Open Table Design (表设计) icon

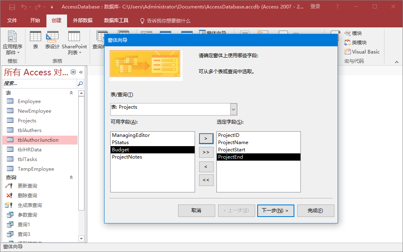pos(52,37)
